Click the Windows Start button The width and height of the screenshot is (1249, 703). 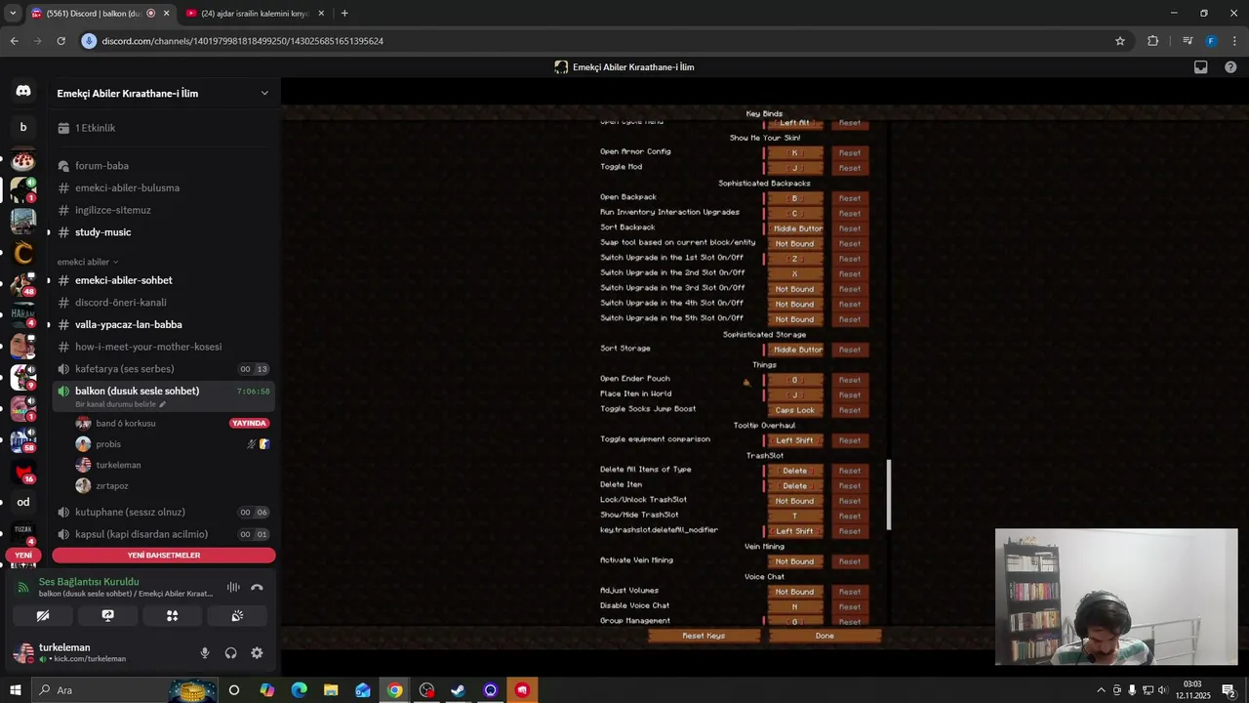click(x=15, y=690)
